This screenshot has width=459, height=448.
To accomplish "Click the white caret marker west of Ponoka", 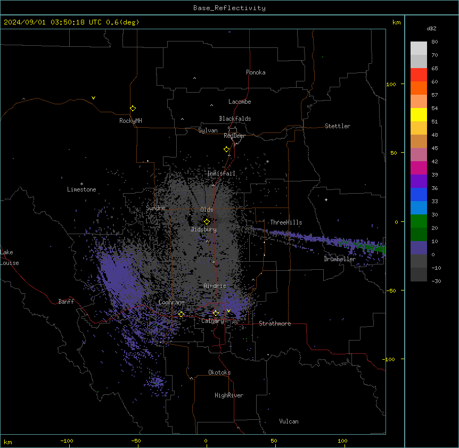I will [x=195, y=78].
